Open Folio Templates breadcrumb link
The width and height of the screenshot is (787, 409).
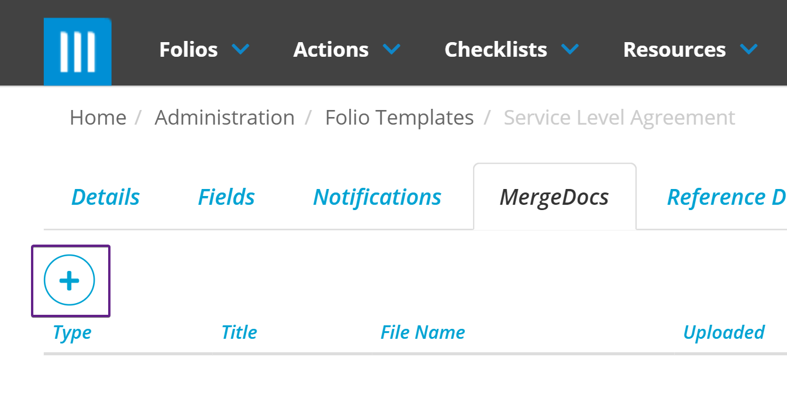click(x=399, y=118)
